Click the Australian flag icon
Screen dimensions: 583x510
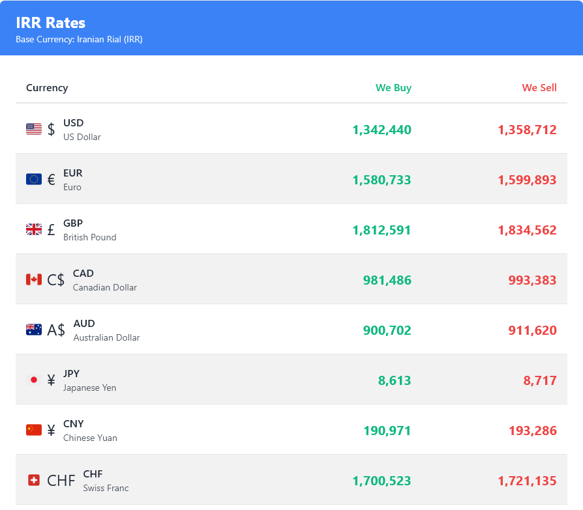33,330
